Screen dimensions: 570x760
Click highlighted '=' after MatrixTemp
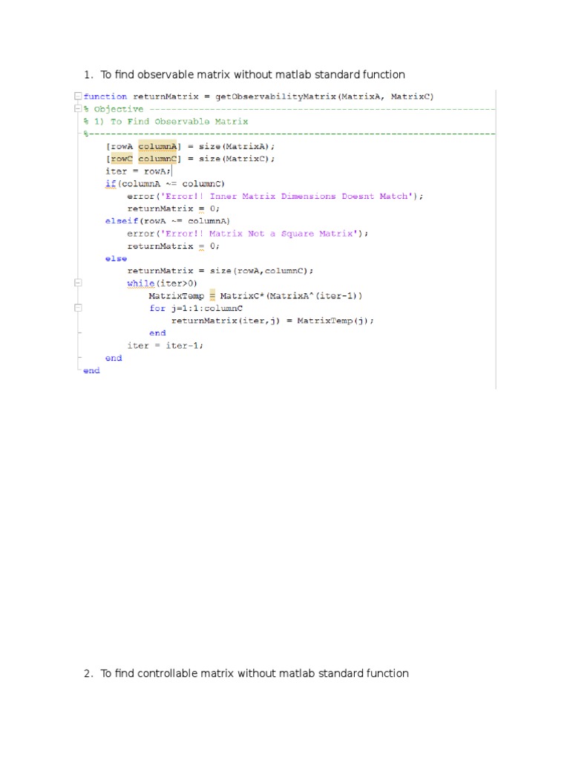(x=212, y=295)
